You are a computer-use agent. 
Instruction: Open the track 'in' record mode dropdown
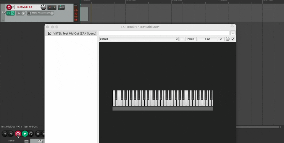(x=21, y=13)
